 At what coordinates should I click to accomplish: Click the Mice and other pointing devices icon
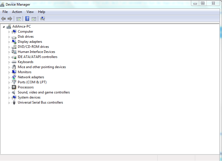click(x=14, y=67)
